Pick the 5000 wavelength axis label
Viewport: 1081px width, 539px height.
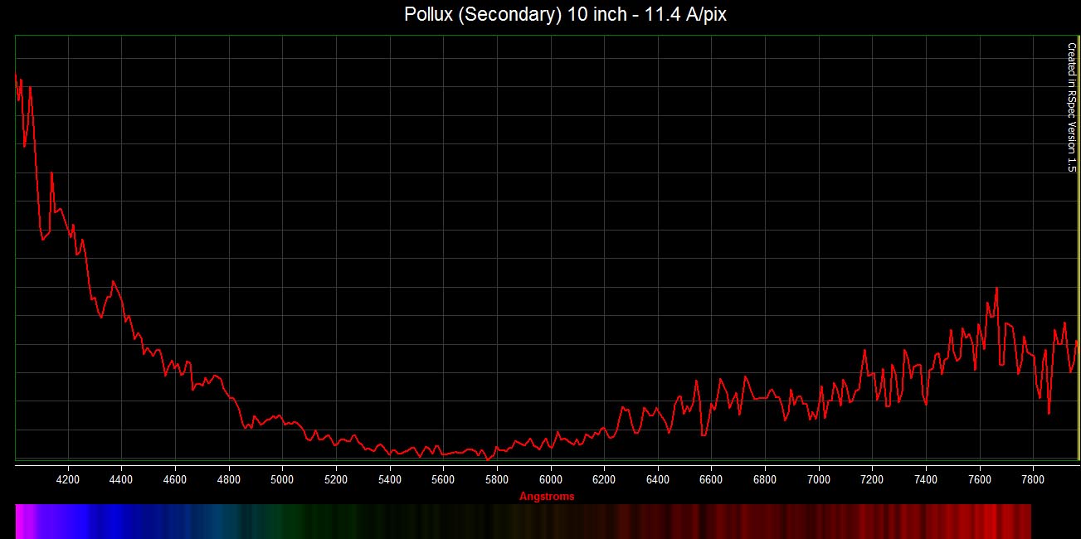[x=282, y=479]
